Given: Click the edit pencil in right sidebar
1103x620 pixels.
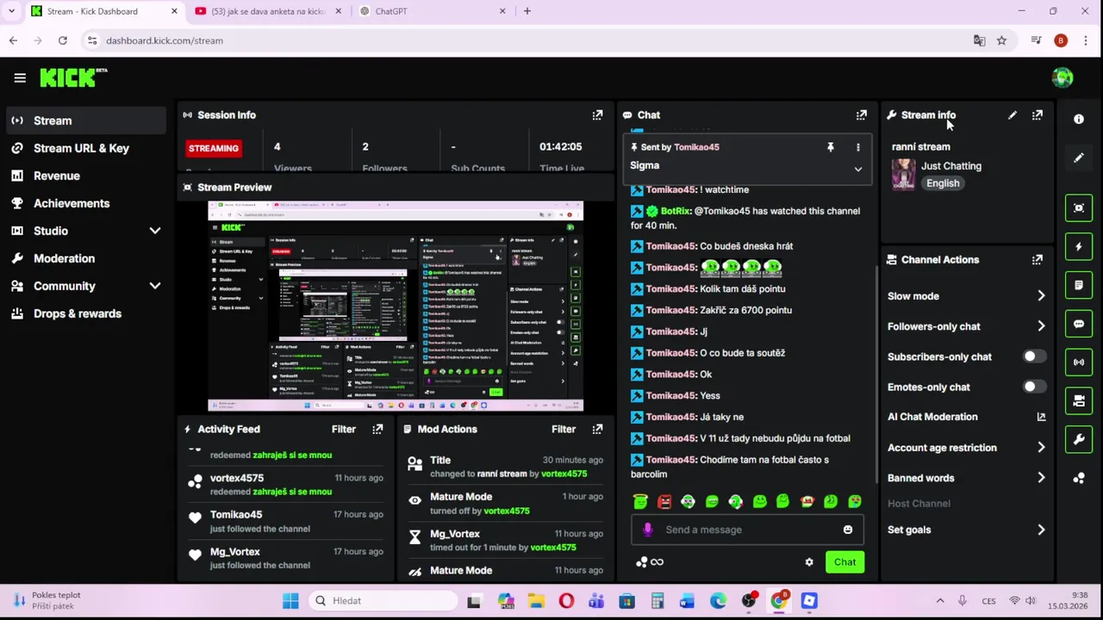Looking at the screenshot, I should (x=1079, y=158).
